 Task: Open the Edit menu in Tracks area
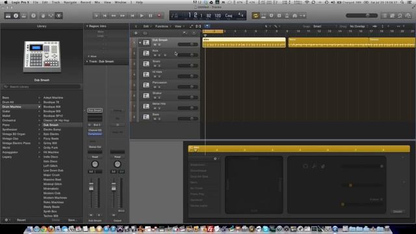(147, 26)
